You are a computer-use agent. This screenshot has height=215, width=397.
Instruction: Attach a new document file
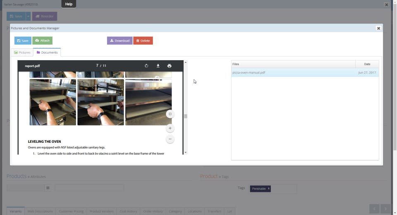[42, 41]
